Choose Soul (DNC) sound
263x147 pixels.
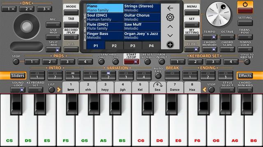pos(105,17)
